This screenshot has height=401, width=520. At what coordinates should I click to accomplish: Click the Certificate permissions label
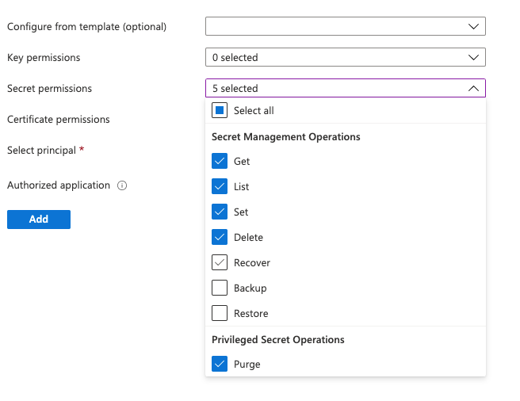(x=58, y=120)
